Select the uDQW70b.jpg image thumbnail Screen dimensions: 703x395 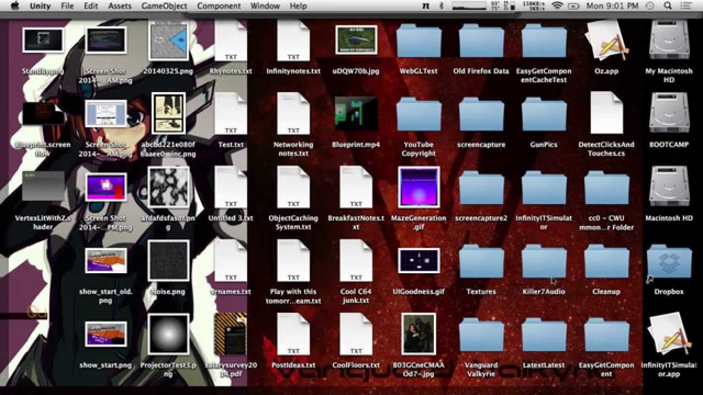[x=356, y=40]
